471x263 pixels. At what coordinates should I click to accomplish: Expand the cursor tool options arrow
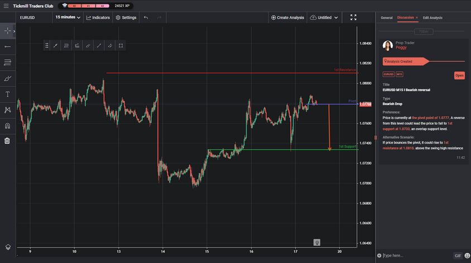pos(14,31)
